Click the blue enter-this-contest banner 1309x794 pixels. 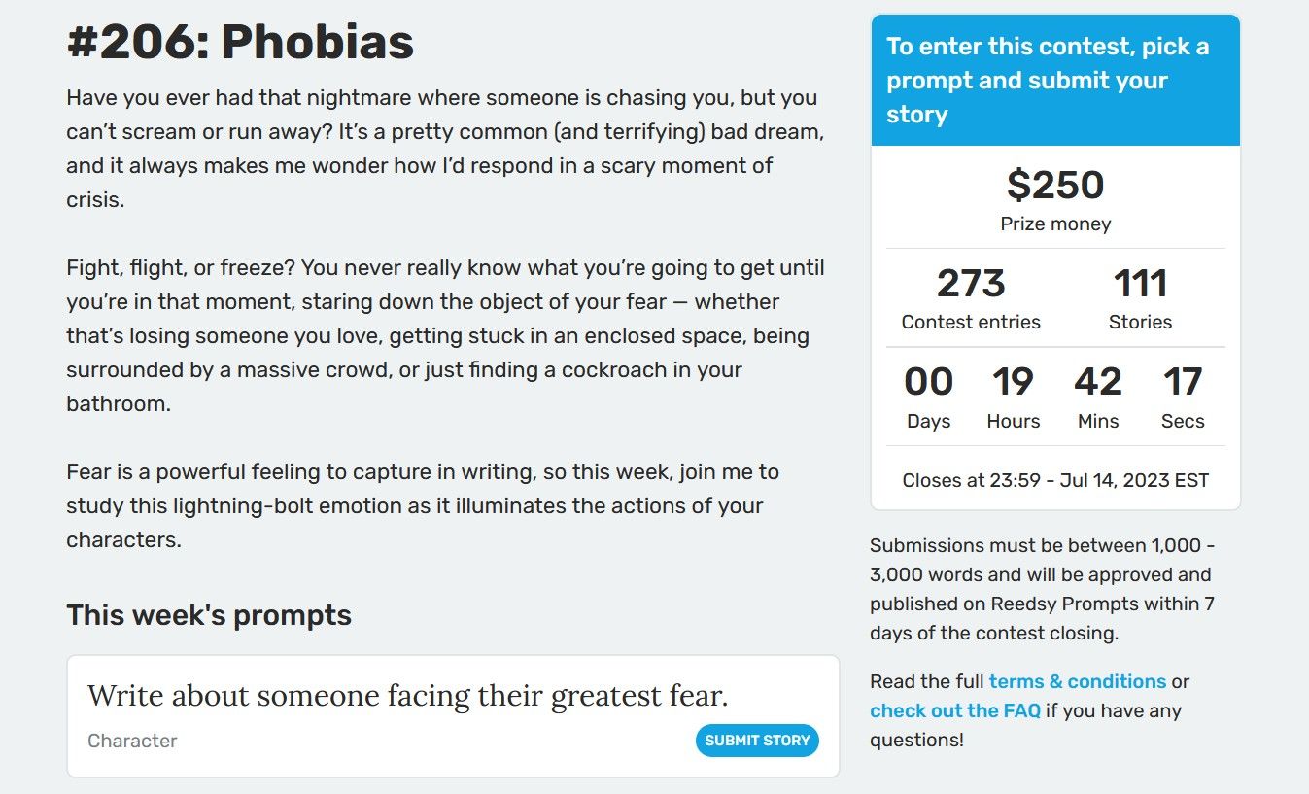[1055, 80]
